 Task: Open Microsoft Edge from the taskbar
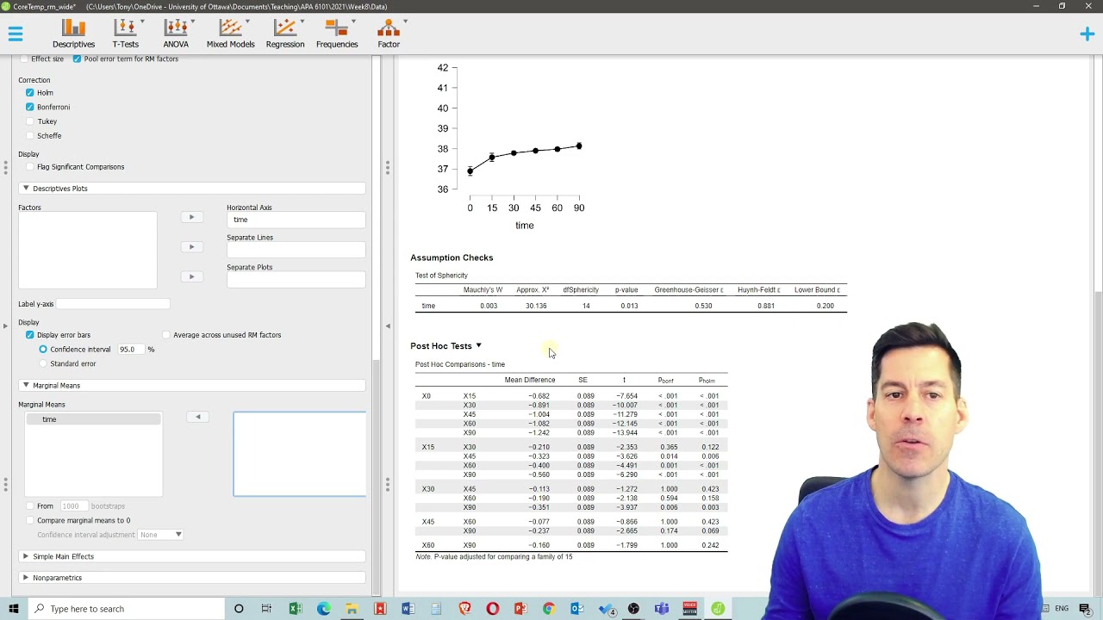(323, 609)
